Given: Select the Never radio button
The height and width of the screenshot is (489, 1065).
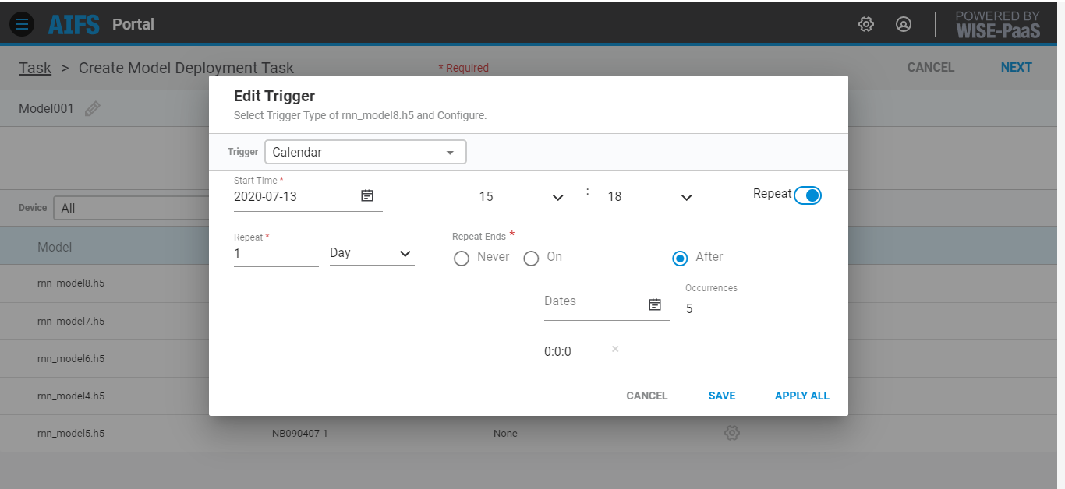Looking at the screenshot, I should (x=462, y=258).
